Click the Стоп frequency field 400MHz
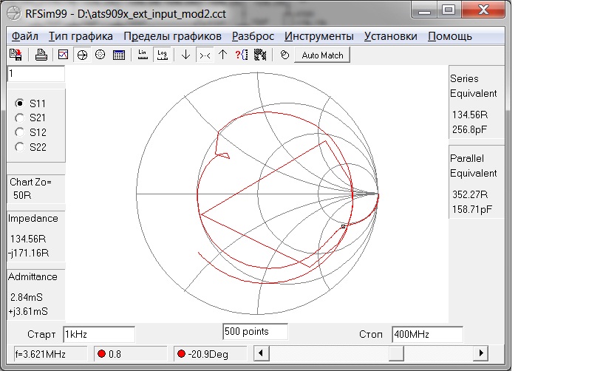This screenshot has width=603, height=371. point(427,334)
